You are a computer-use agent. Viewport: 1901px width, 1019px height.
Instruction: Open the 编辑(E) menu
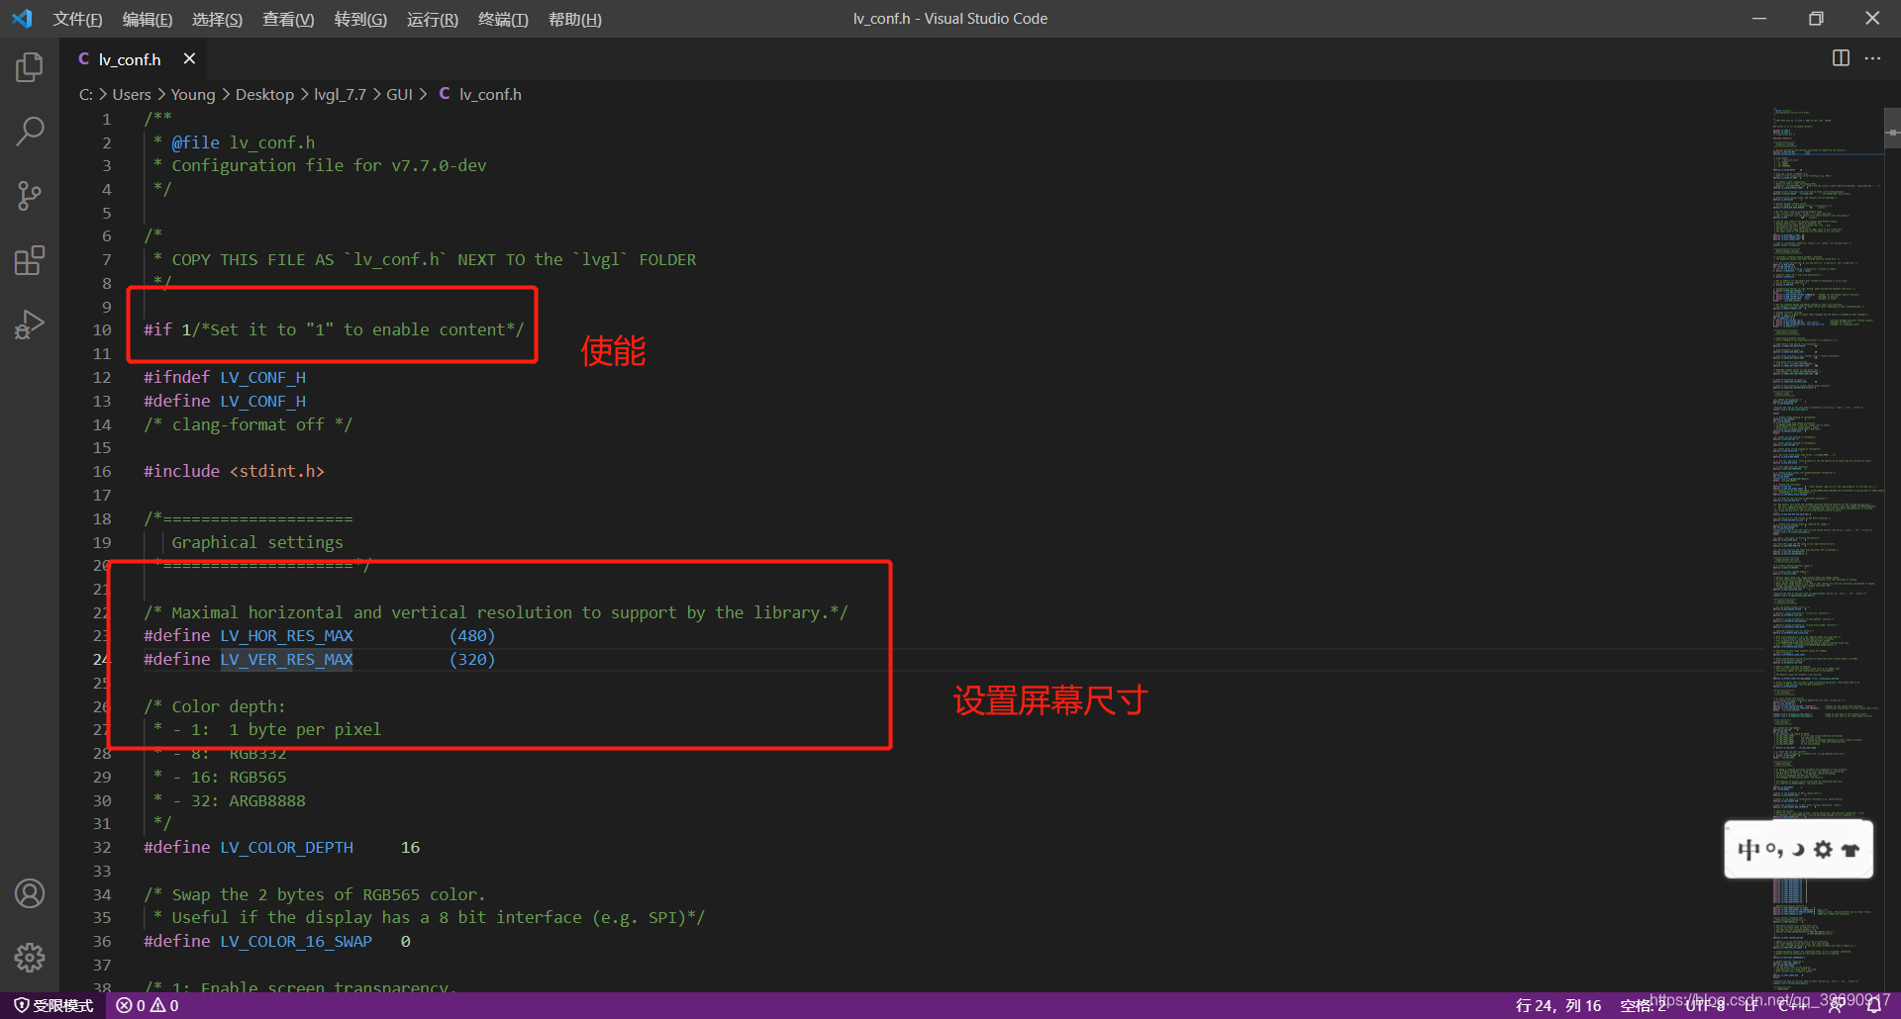tap(148, 19)
